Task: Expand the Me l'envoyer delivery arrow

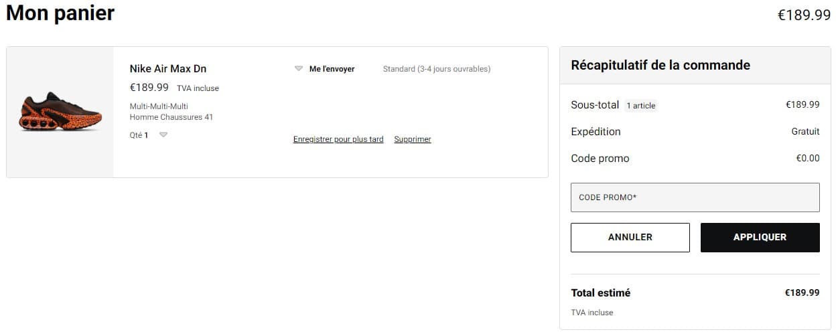Action: (299, 69)
